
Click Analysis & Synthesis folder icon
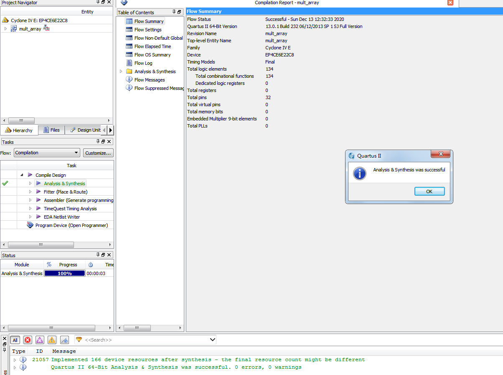click(x=129, y=71)
